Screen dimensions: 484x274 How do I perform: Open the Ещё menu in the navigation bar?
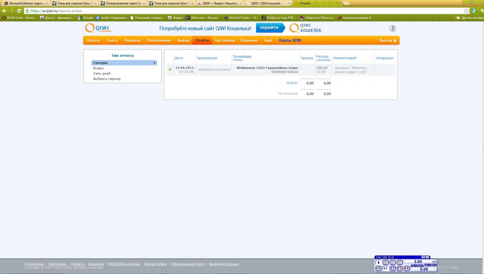(268, 40)
